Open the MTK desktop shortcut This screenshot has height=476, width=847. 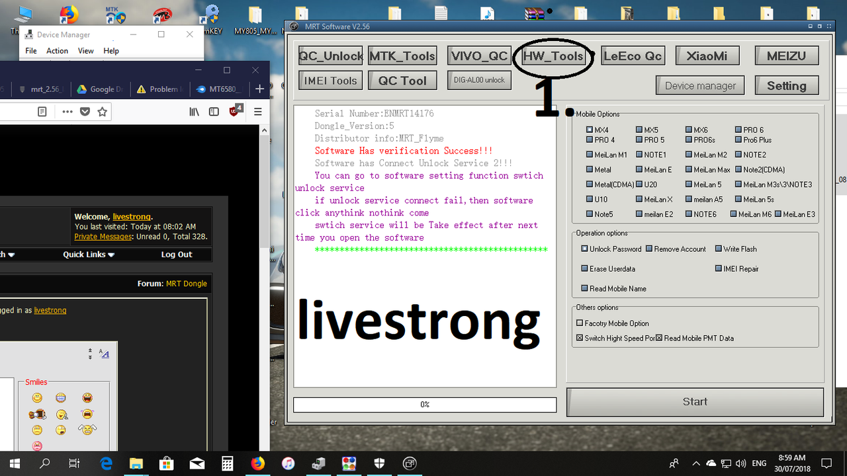point(116,15)
